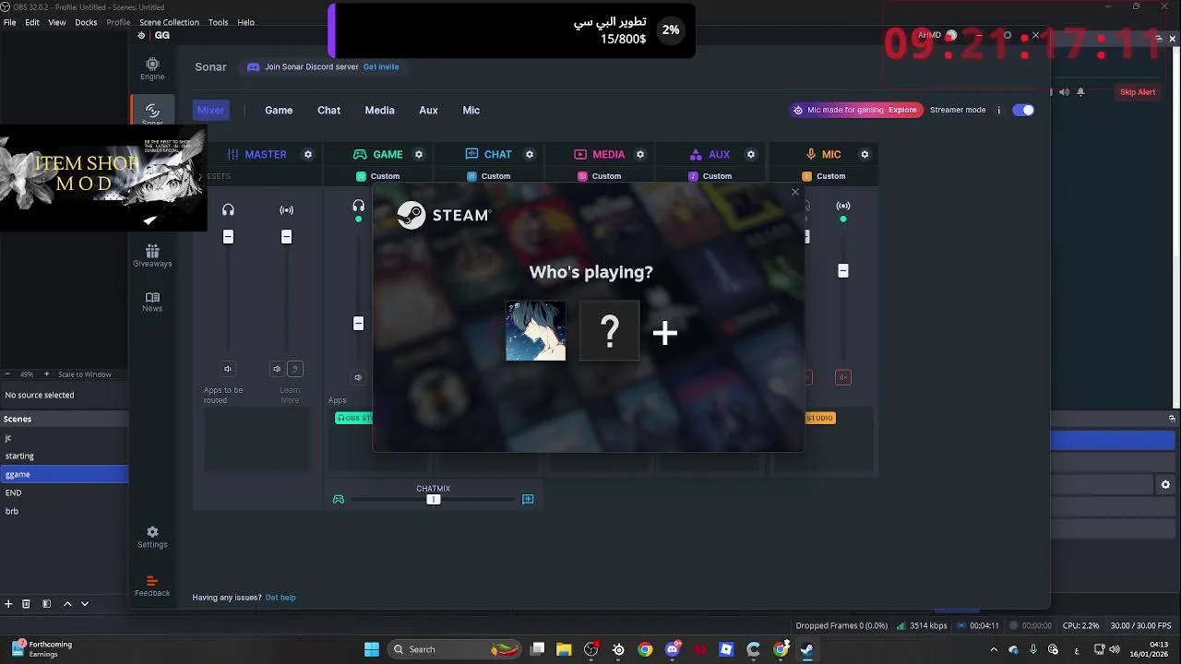
Task: Move scene up with the arrow
Action: coord(67,604)
